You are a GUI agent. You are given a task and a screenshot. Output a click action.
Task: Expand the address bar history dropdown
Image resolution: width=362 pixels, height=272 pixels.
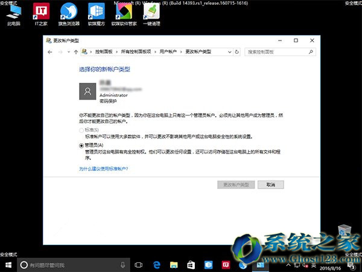coord(230,52)
